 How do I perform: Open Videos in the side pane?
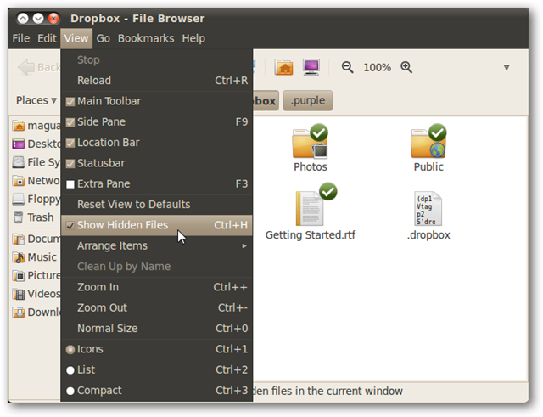click(x=36, y=294)
